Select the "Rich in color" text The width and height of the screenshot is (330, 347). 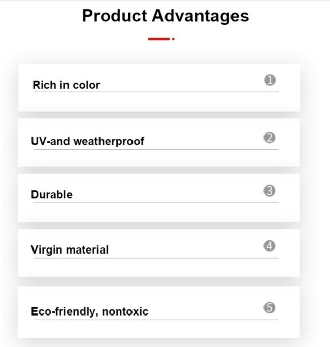tap(66, 85)
